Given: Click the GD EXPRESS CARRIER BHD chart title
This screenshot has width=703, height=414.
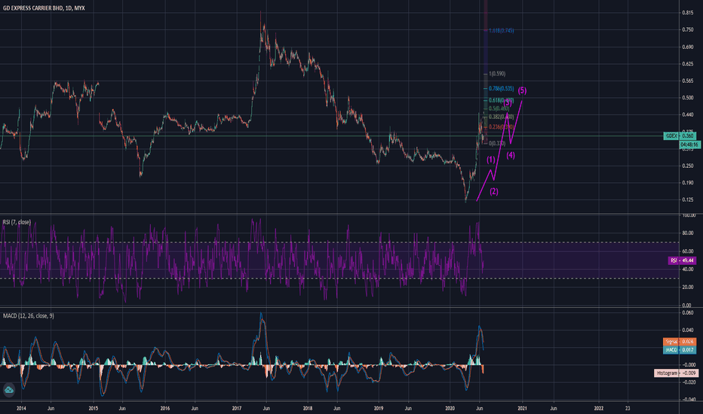Looking at the screenshot, I should pos(44,8).
